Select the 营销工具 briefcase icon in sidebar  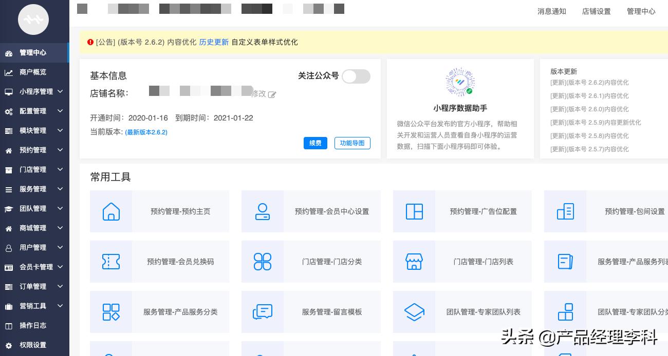(8, 306)
